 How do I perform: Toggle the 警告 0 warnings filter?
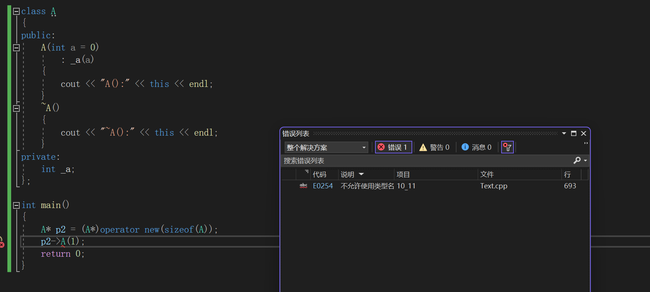tap(435, 147)
